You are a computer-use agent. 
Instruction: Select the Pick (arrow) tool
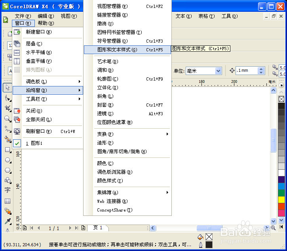tap(7, 88)
